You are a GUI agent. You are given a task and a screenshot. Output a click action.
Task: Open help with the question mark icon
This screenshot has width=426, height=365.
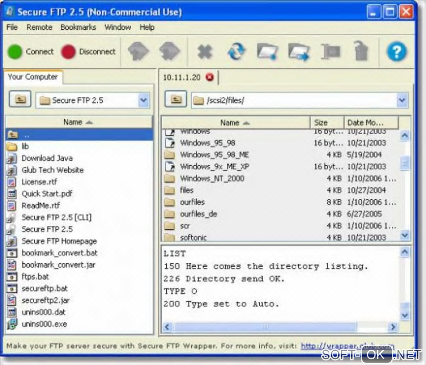(396, 51)
